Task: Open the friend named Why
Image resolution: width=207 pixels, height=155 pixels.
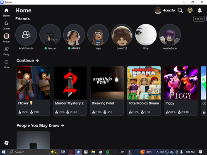Action: coord(146,35)
